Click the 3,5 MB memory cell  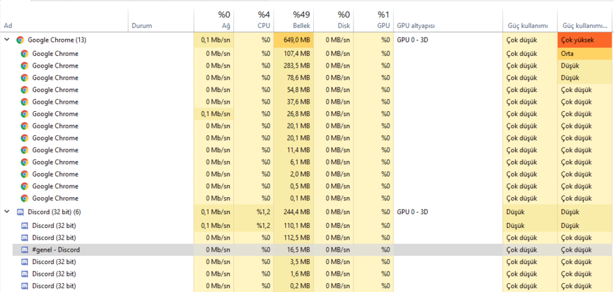(293, 262)
